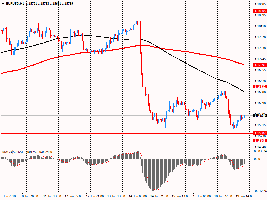Click the 18 Jun 06:00 time label

click(202, 196)
